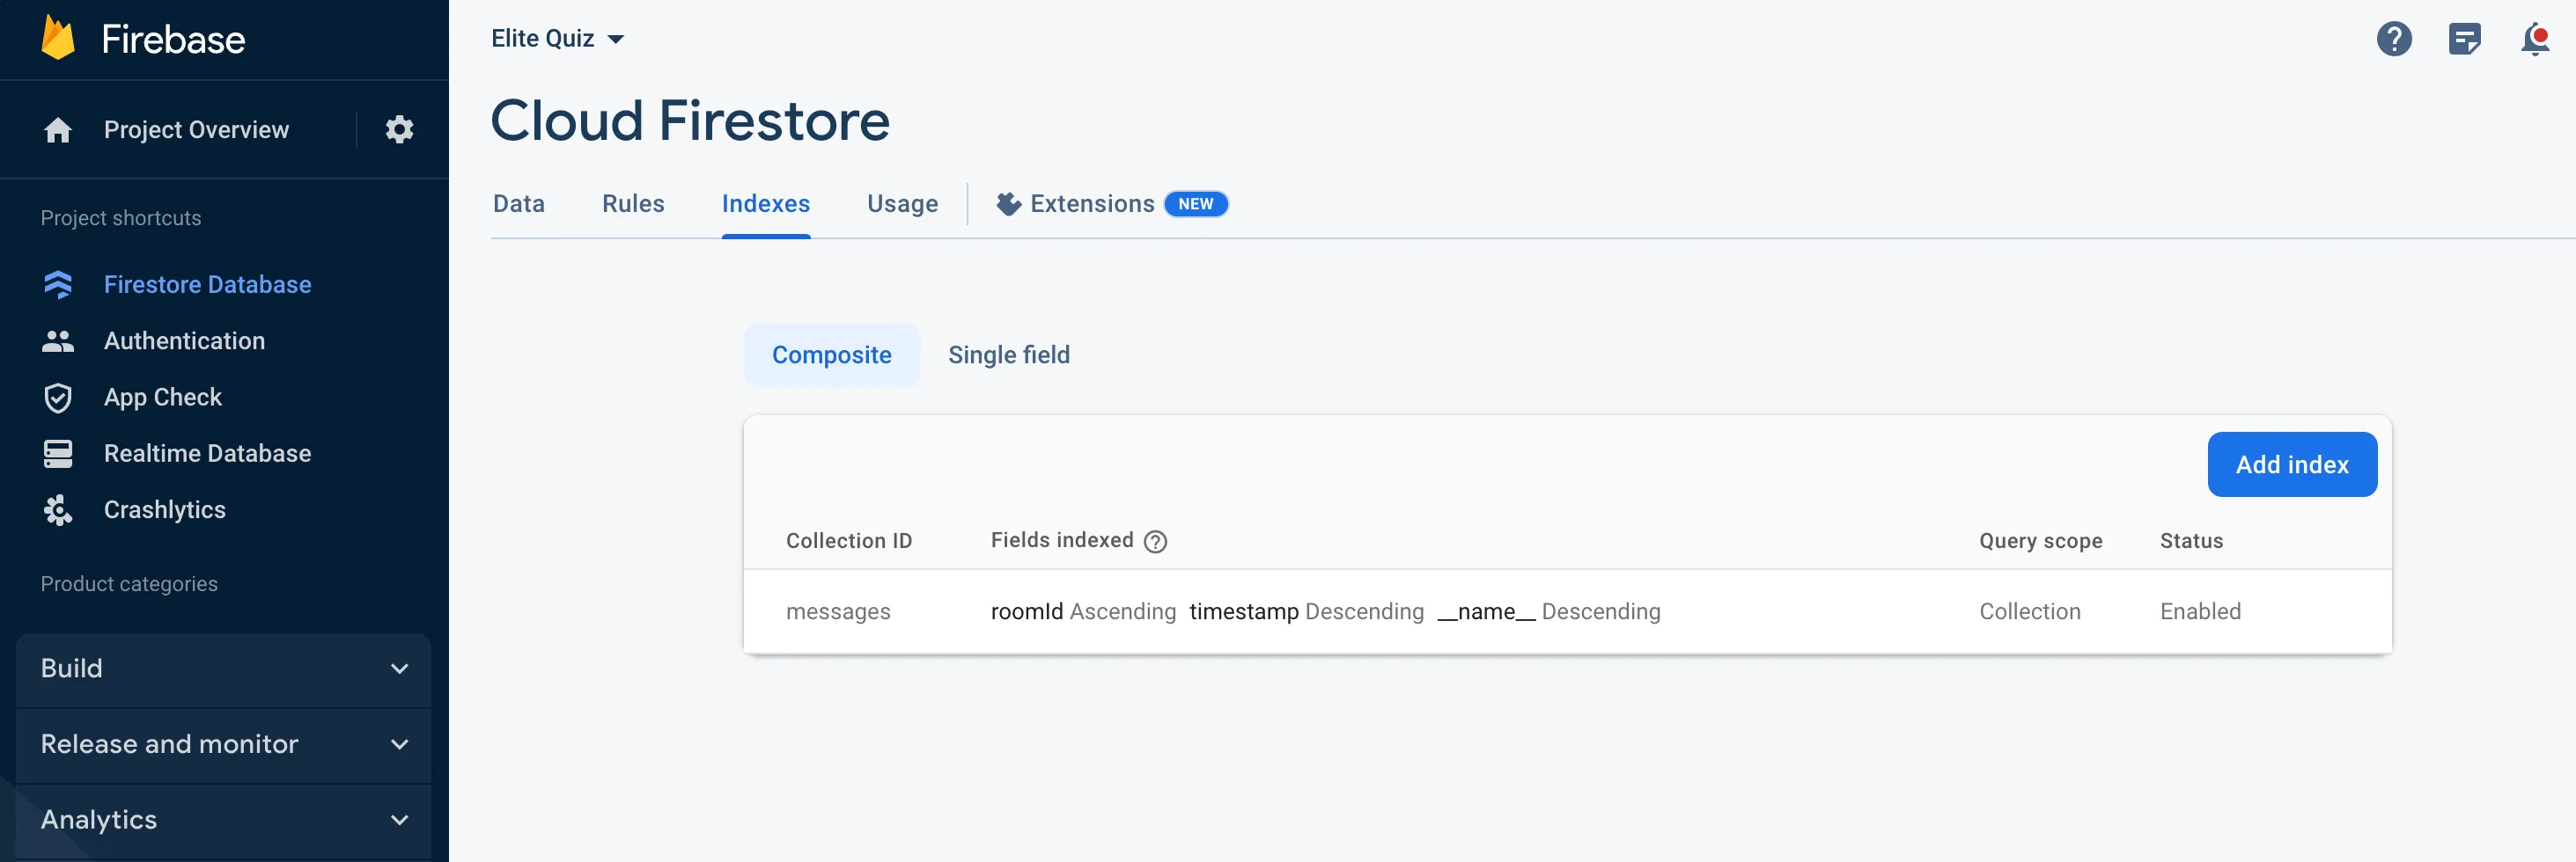The height and width of the screenshot is (862, 2576).
Task: Expand the Release and monitor category
Action: pos(224,744)
